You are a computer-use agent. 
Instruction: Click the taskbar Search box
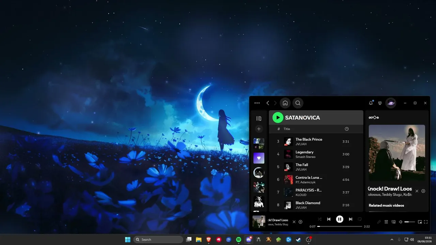pyautogui.click(x=158, y=240)
